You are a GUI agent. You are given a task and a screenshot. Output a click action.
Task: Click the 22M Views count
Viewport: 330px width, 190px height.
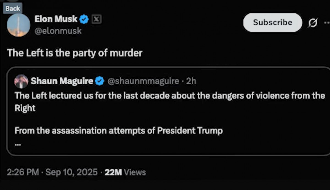125,172
